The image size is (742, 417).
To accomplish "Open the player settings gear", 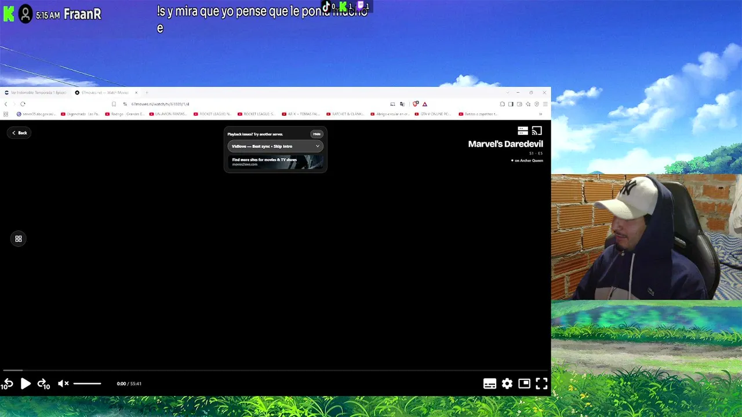I will (507, 383).
